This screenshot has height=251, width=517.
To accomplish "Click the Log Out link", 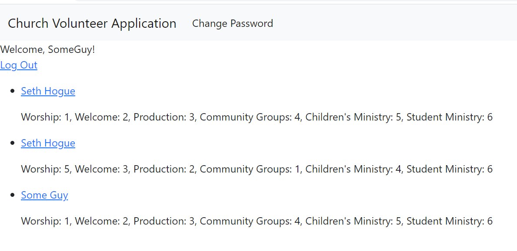I will coord(19,65).
